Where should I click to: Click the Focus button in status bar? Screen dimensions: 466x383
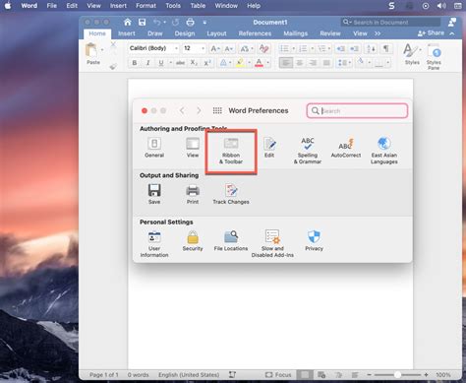click(x=278, y=374)
